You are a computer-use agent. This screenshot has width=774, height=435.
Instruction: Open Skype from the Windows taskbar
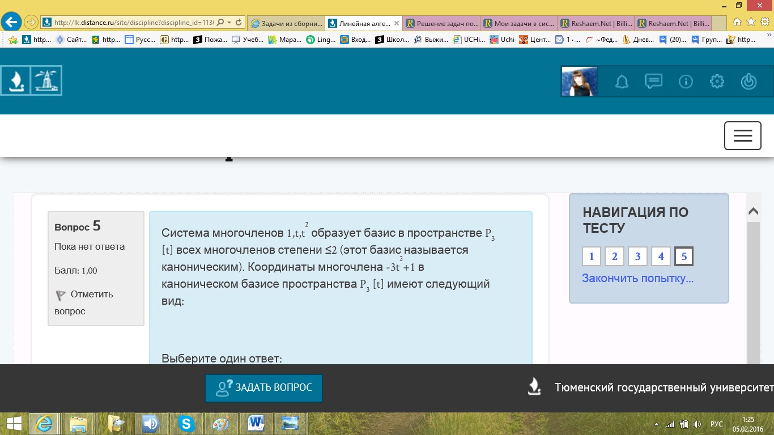[186, 423]
